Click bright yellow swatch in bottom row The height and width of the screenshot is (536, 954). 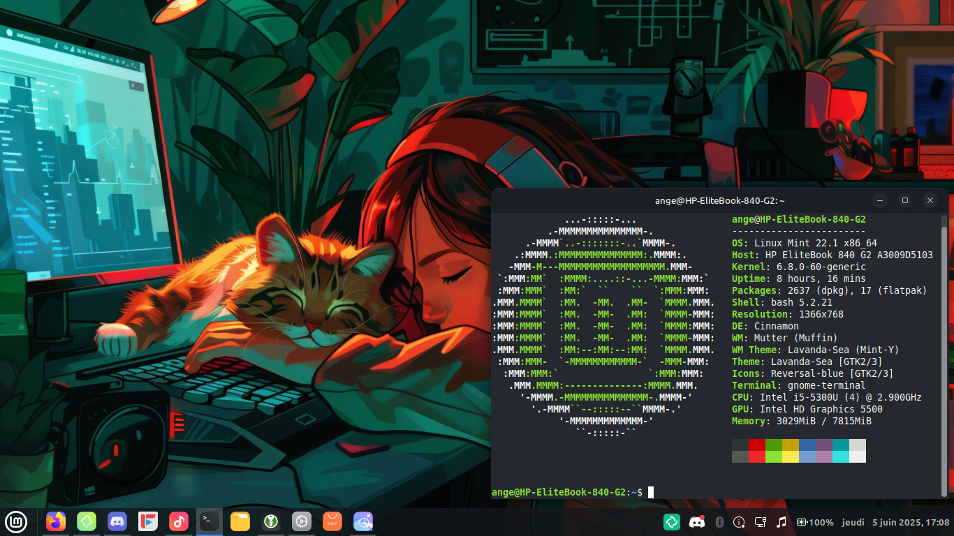(x=791, y=456)
